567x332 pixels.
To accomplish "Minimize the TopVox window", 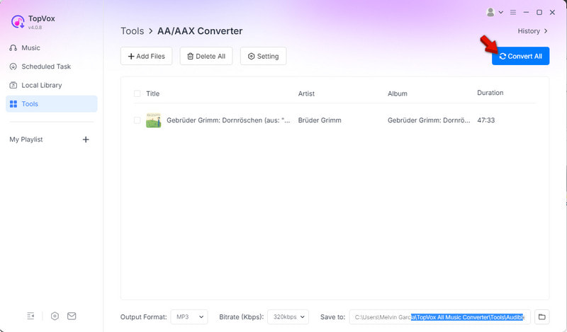I will [x=526, y=12].
